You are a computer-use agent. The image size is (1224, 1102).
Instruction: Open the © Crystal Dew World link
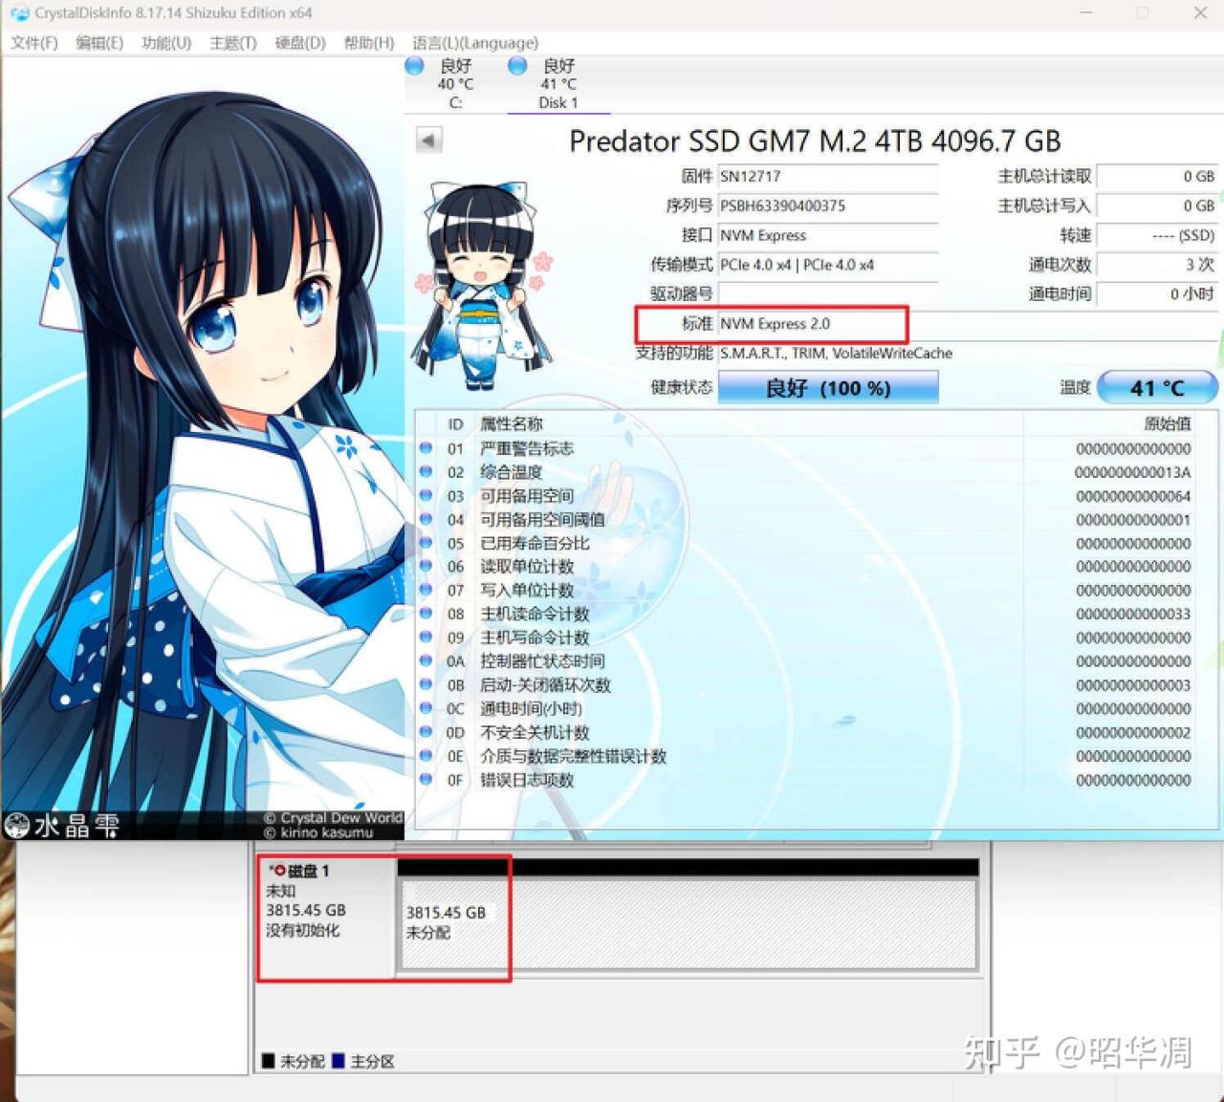(x=333, y=818)
